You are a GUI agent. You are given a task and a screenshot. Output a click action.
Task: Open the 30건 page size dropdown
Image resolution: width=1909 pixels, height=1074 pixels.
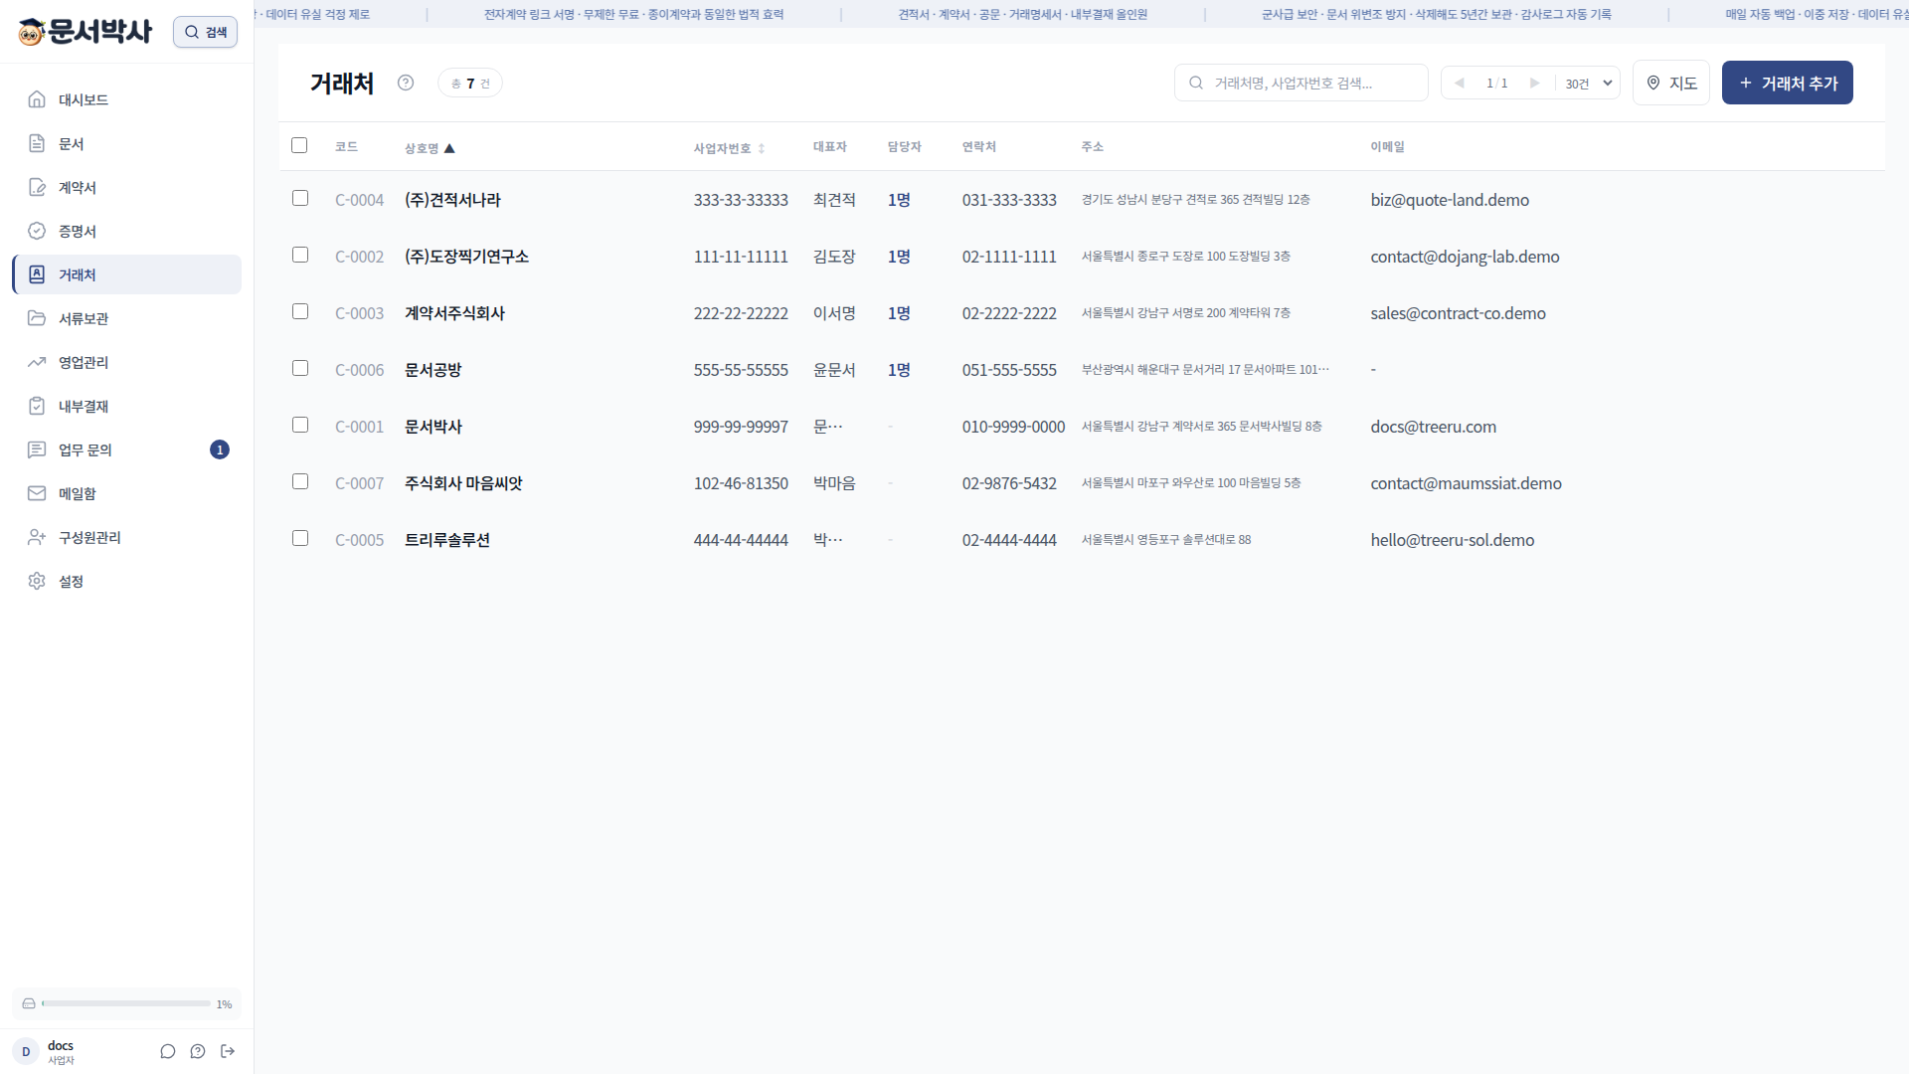[1588, 83]
